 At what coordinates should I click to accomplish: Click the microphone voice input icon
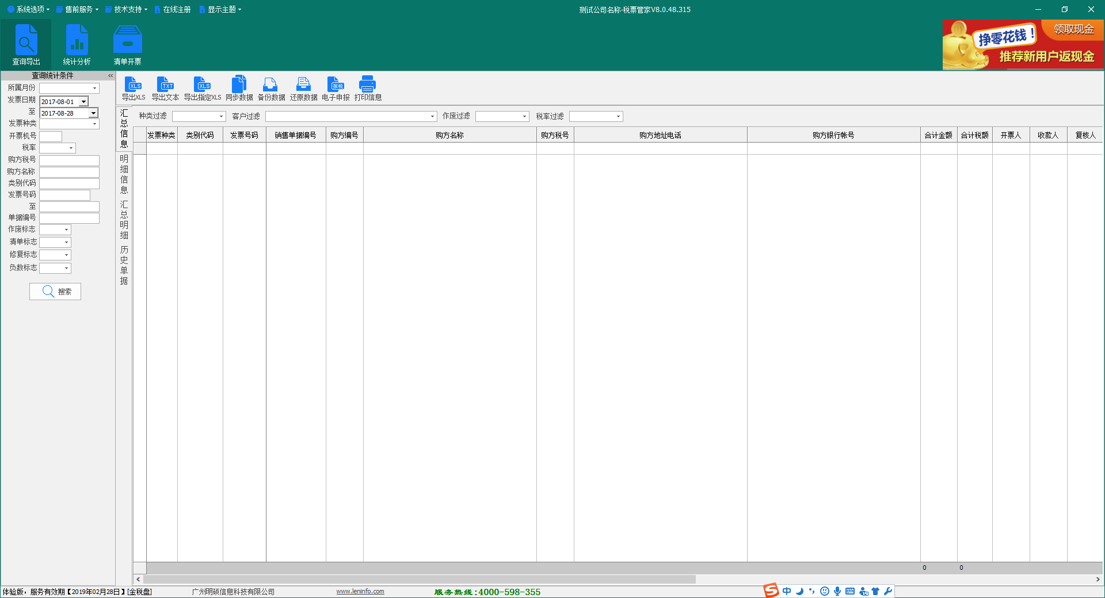click(837, 591)
